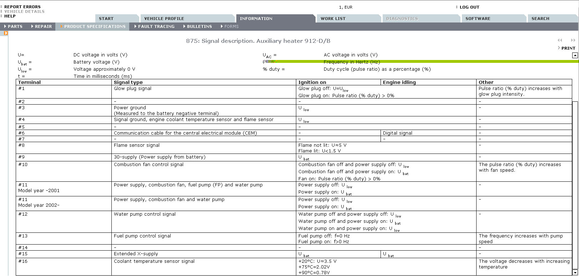Open the Bulletins submenu
The image size is (579, 276).
(199, 26)
